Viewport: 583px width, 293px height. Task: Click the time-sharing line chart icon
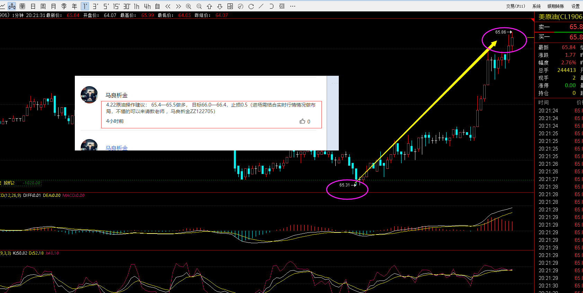[x=2, y=6]
